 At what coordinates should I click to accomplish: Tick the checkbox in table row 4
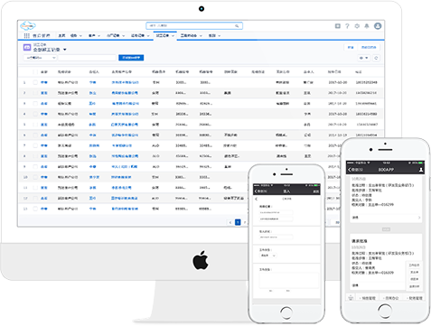(x=35, y=114)
